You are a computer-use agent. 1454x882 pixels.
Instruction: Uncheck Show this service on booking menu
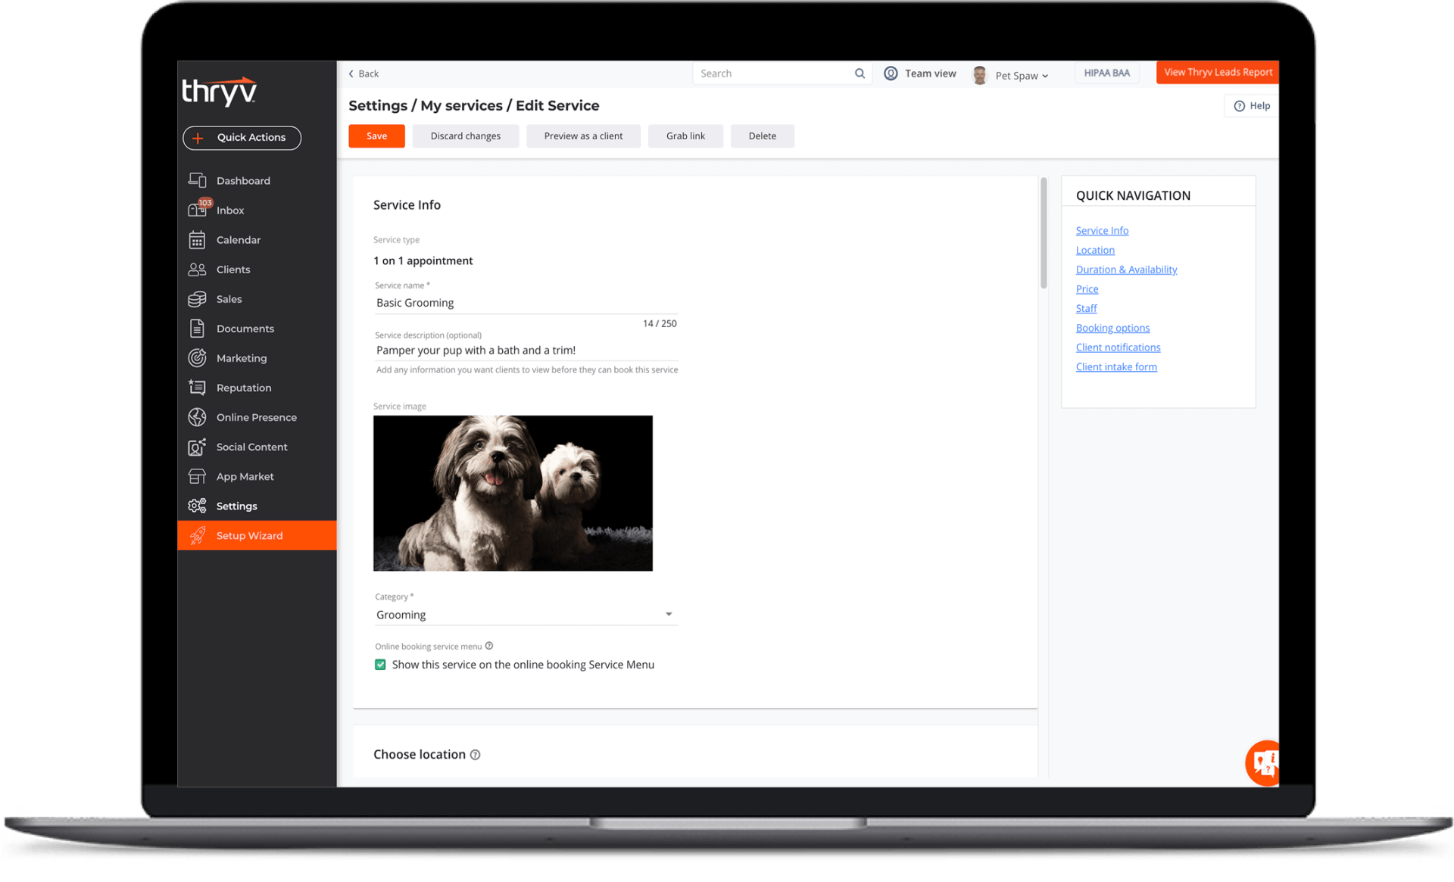(380, 665)
